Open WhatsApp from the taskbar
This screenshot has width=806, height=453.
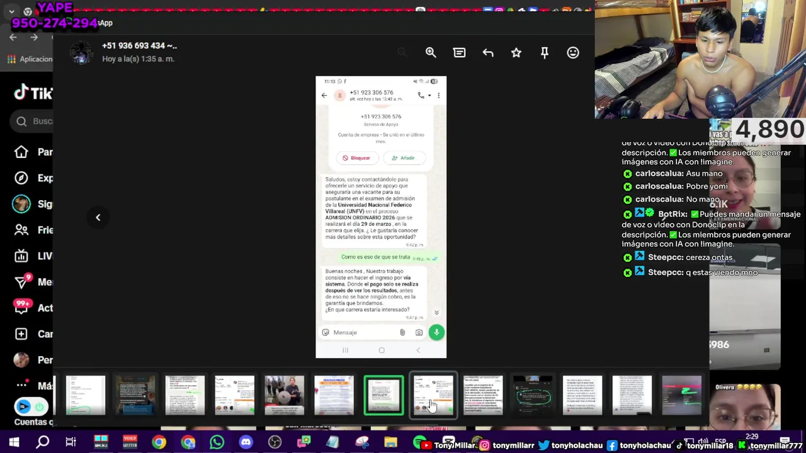click(x=217, y=442)
